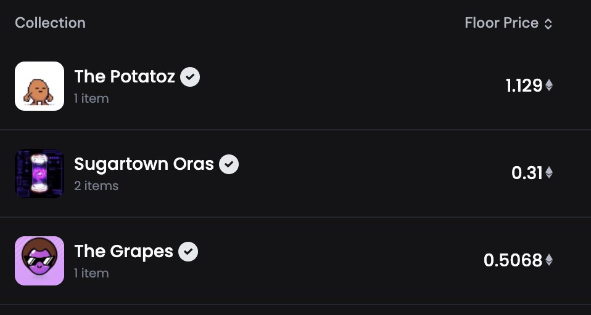Open the Sugartown Oras name link
The height and width of the screenshot is (315, 591).
(x=144, y=164)
